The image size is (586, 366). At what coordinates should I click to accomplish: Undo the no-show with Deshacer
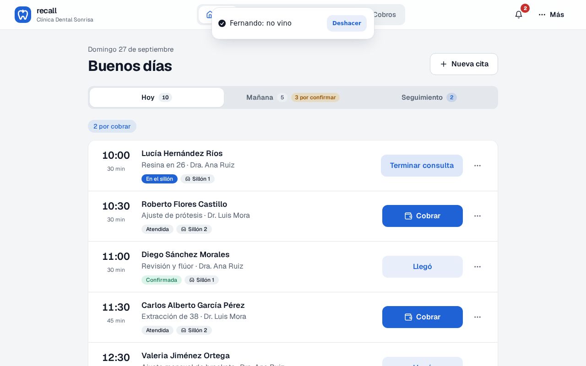pos(347,23)
